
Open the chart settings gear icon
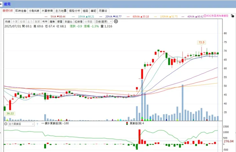[116, 21]
